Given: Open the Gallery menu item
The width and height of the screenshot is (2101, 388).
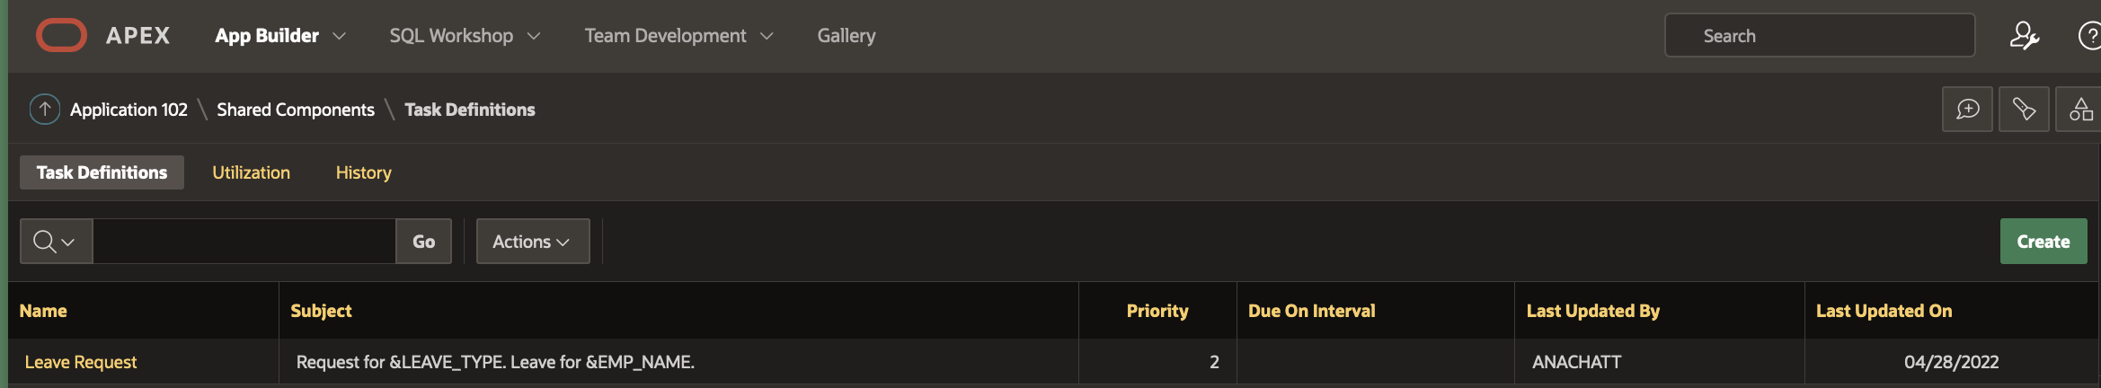Looking at the screenshot, I should pyautogui.click(x=846, y=36).
